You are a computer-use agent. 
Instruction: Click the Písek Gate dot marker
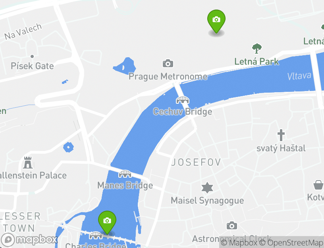32,56
